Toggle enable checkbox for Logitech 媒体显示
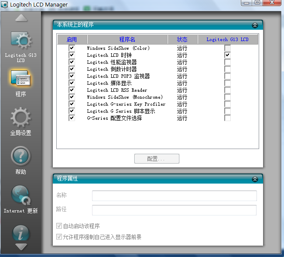Image resolution: width=284 pixels, height=257 pixels. [72, 83]
